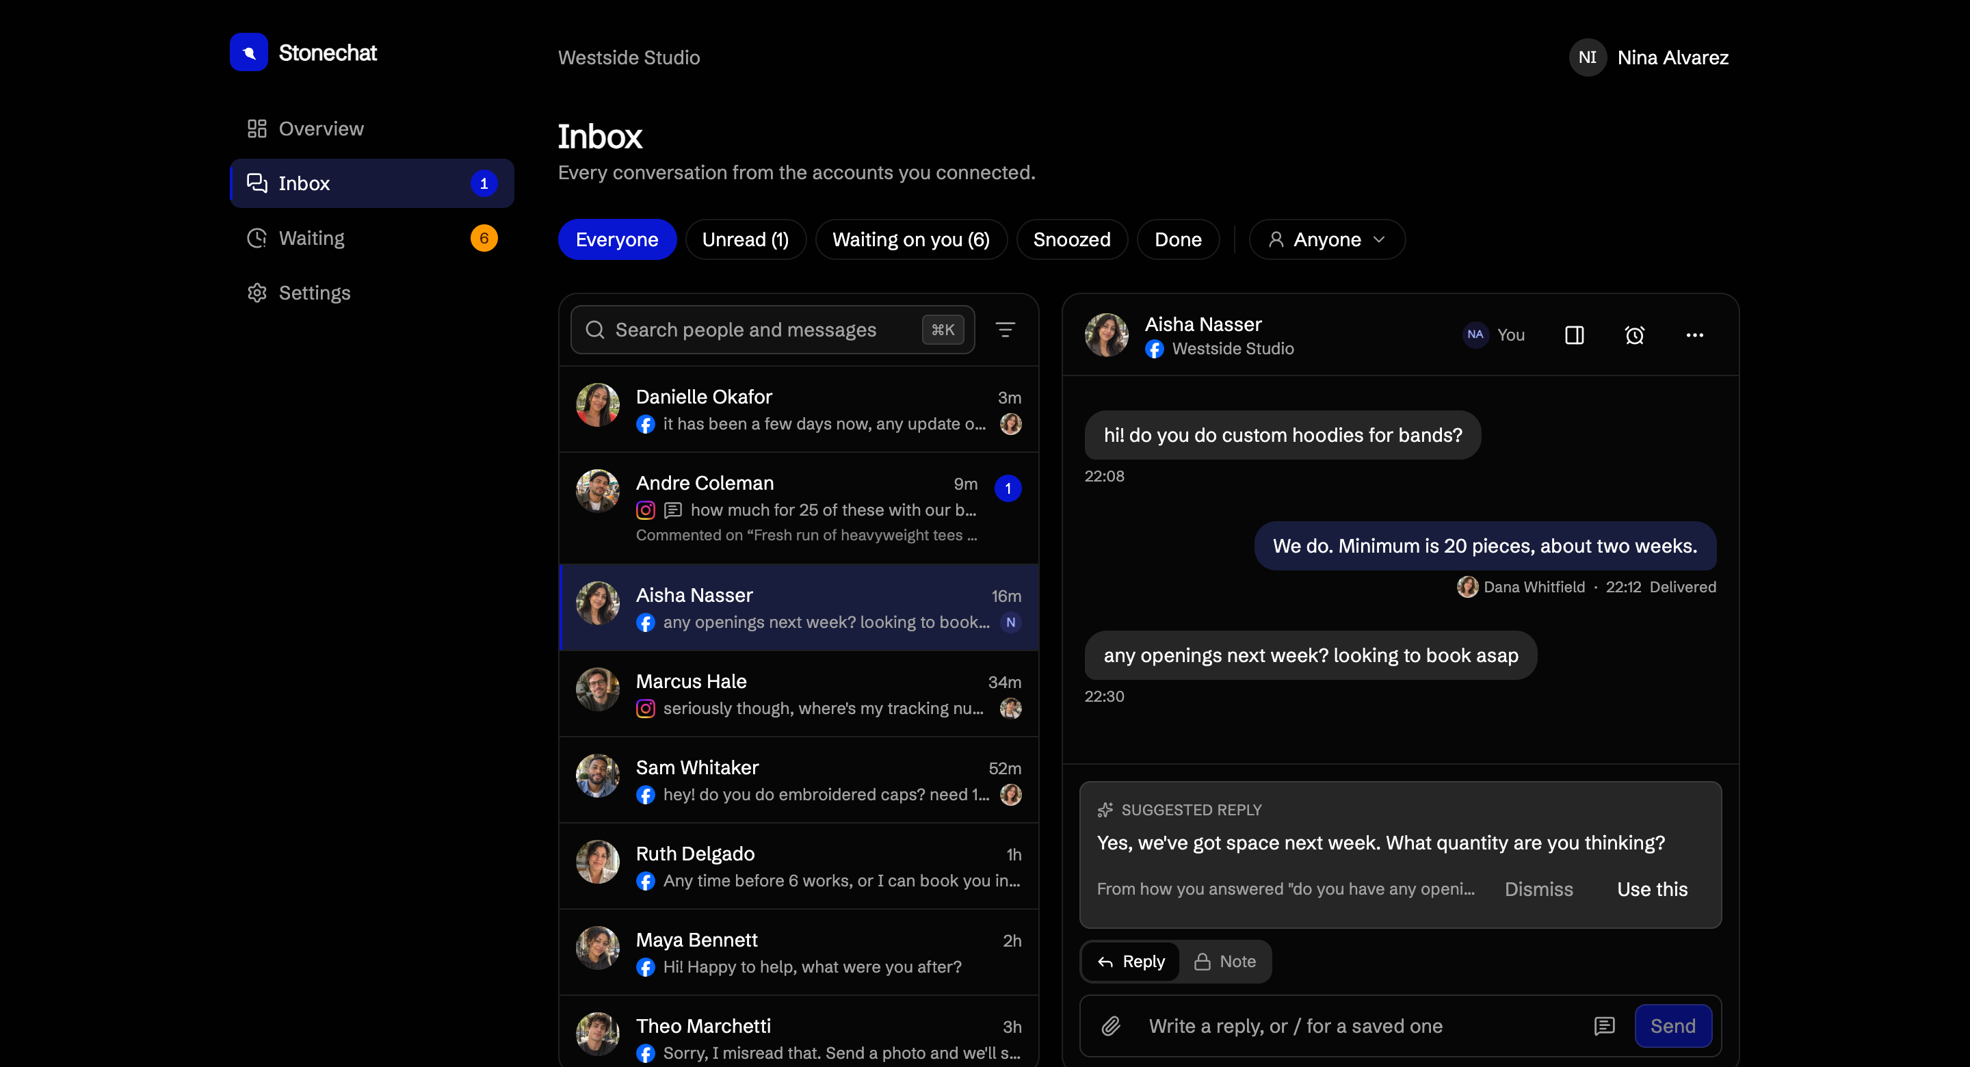Viewport: 1970px width, 1067px height.
Task: Open Theo Marchetti conversation
Action: (x=798, y=1031)
